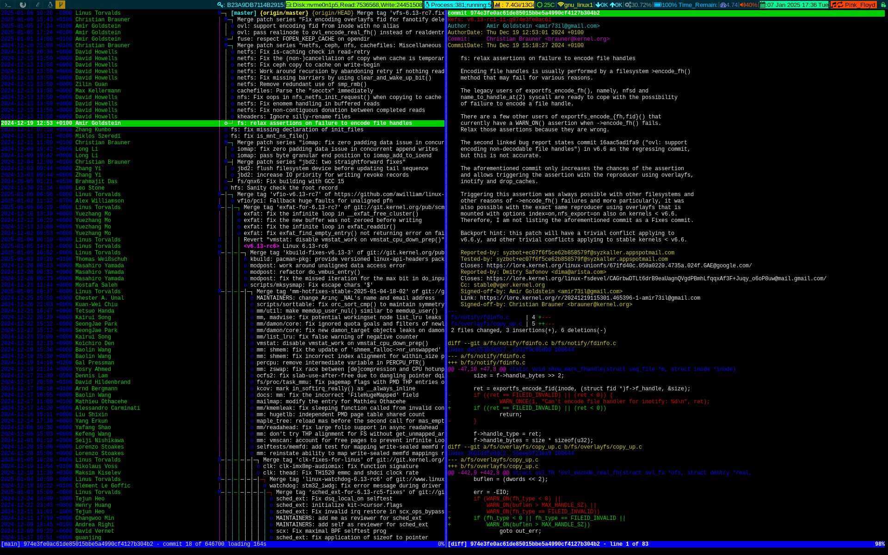Click 'diff --git a/fs/notify/fdinfo.c' header

(x=532, y=344)
